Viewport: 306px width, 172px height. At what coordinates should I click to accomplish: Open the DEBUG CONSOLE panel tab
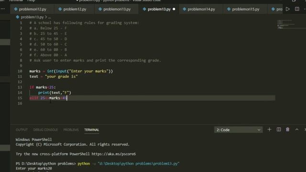coord(45,130)
